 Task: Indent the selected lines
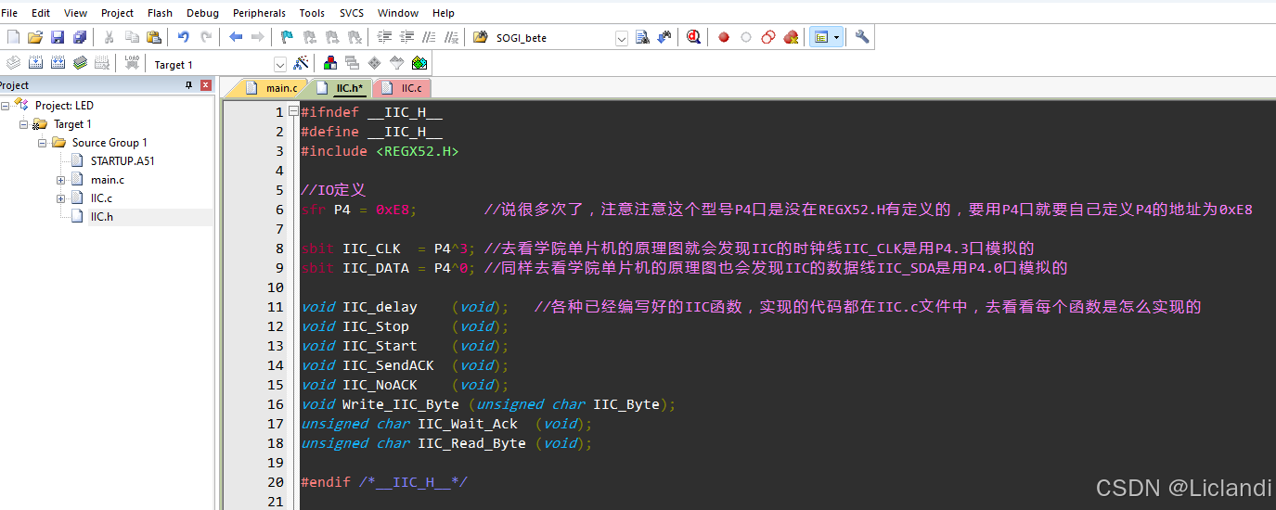[x=384, y=37]
